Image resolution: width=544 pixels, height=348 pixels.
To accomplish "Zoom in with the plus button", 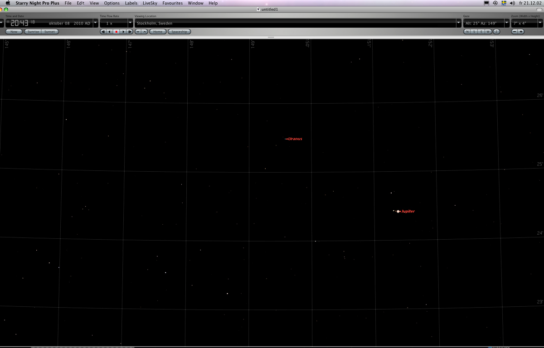I will click(521, 32).
